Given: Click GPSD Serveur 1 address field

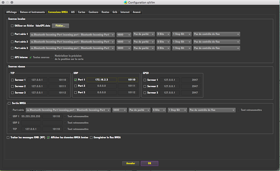Looking at the screenshot, I should (170, 80).
